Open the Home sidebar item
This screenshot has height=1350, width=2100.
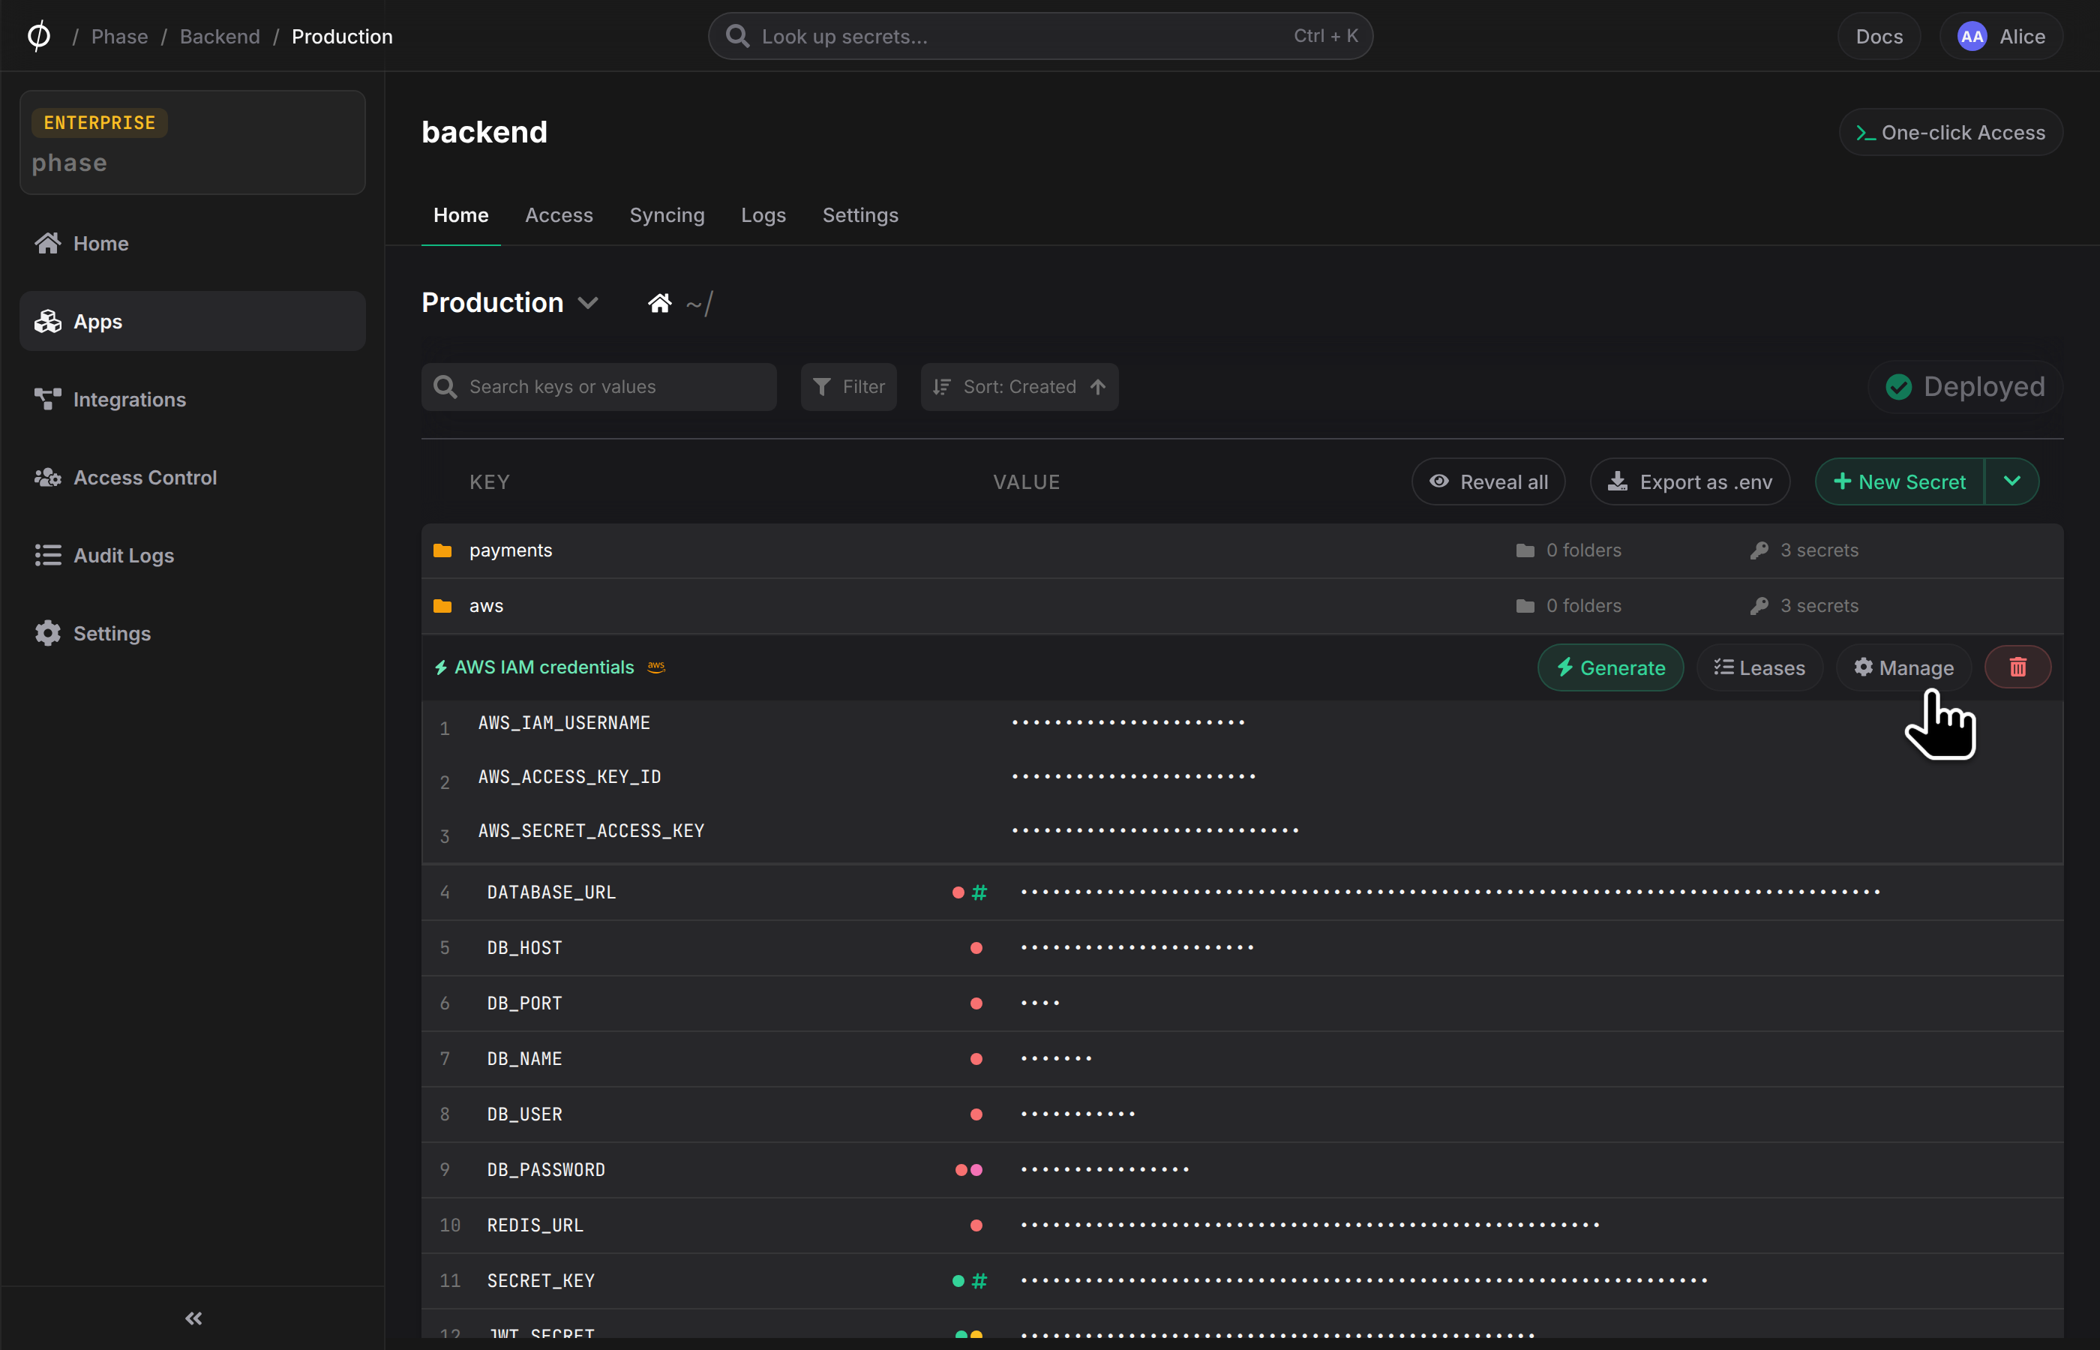[192, 243]
